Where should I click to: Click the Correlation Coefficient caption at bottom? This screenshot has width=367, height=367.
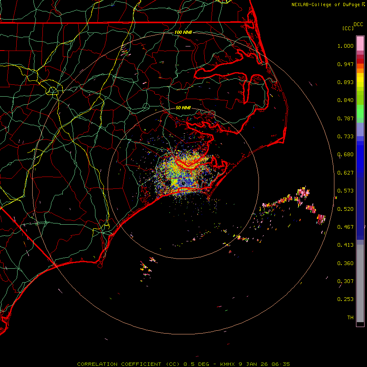pyautogui.click(x=183, y=364)
